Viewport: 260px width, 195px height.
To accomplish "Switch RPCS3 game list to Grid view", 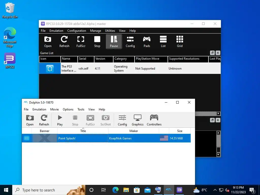I will click(x=180, y=42).
